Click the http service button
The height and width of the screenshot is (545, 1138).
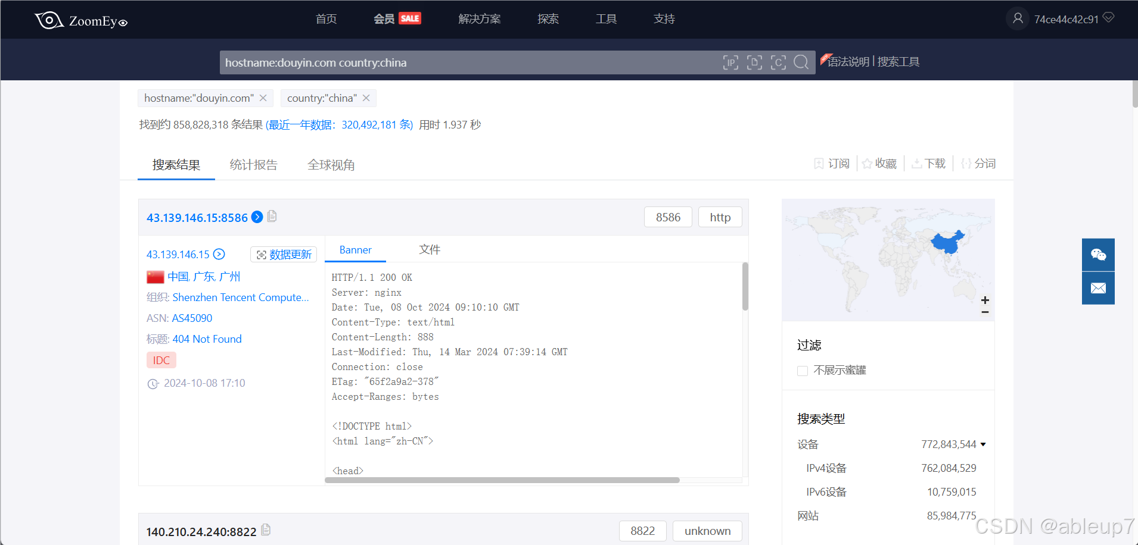pos(720,217)
